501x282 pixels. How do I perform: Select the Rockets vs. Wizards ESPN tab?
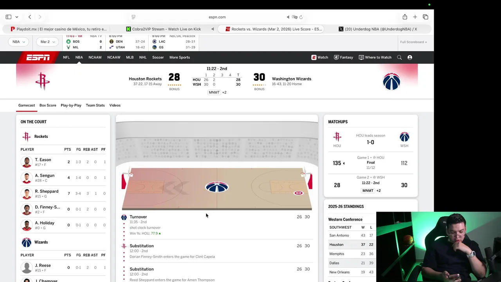[271, 29]
